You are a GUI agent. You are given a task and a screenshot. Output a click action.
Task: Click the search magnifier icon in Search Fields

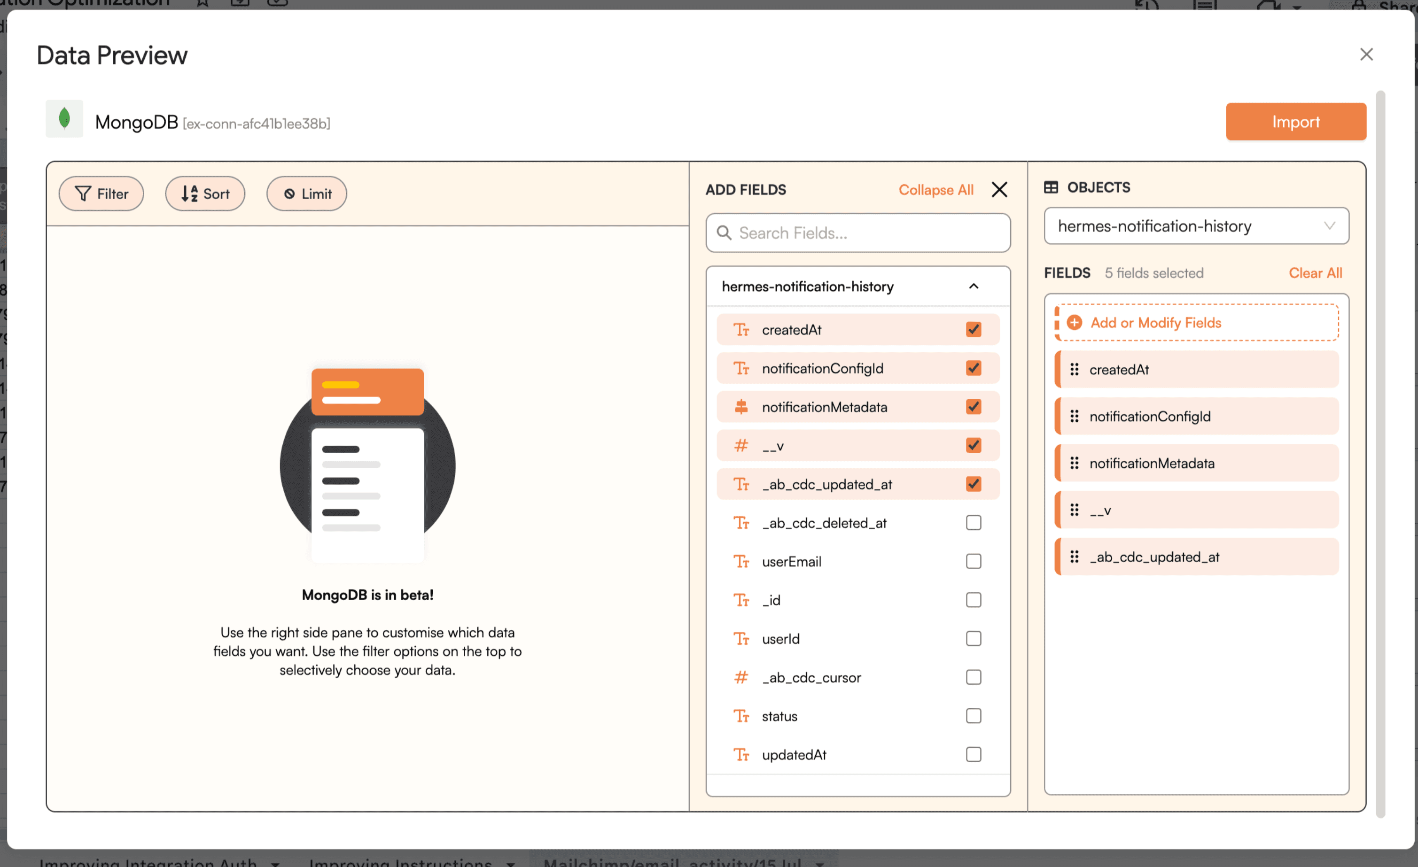[724, 233]
